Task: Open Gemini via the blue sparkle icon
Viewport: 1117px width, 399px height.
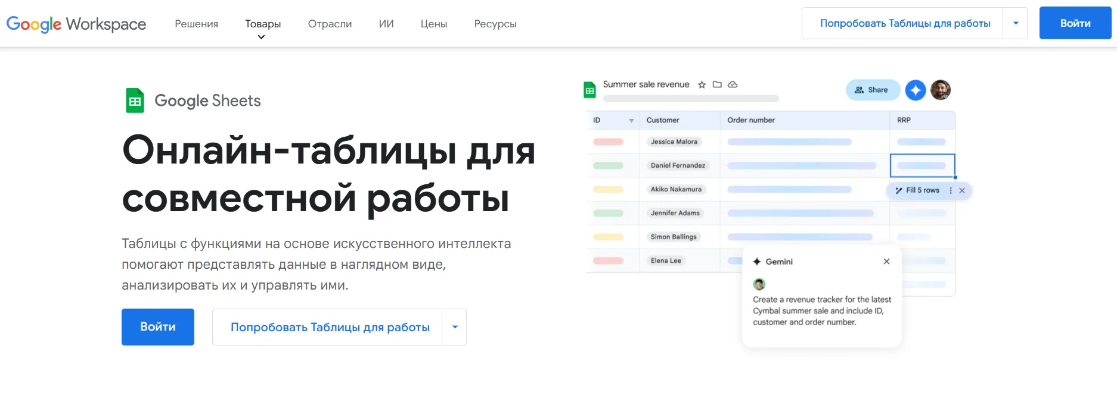Action: click(x=915, y=90)
